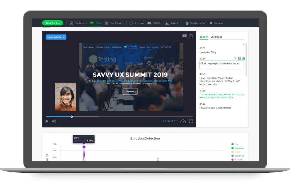Viewport: 290px width, 193px height.
Task: Toggle the Surprise legend series
Action: point(237,159)
